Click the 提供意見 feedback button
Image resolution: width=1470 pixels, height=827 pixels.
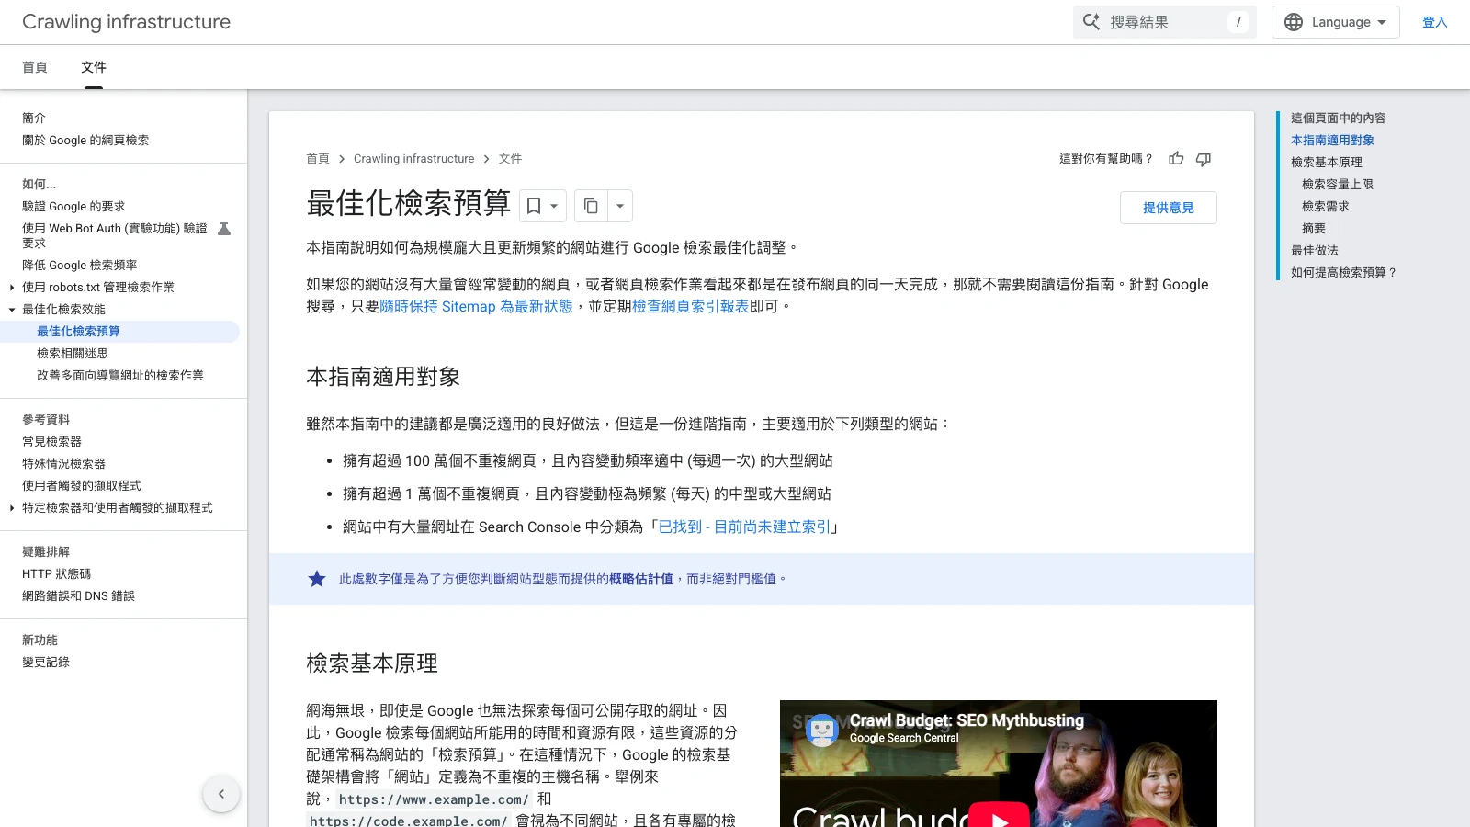click(x=1169, y=208)
